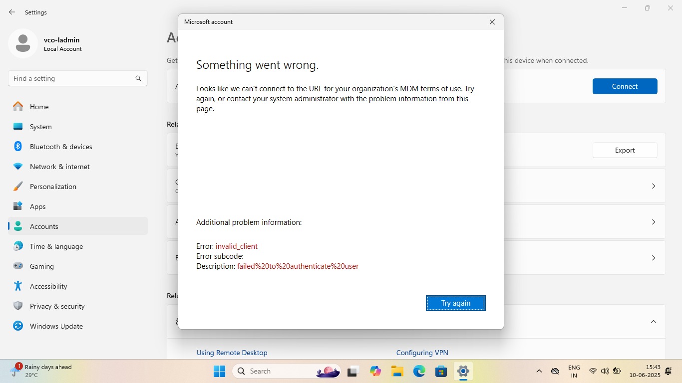Click the cloud sync tray icon
The image size is (682, 383).
(555, 372)
